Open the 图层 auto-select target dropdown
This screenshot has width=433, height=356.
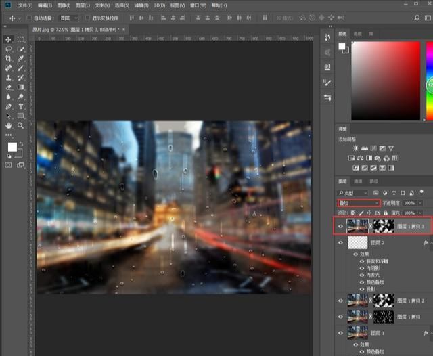69,18
